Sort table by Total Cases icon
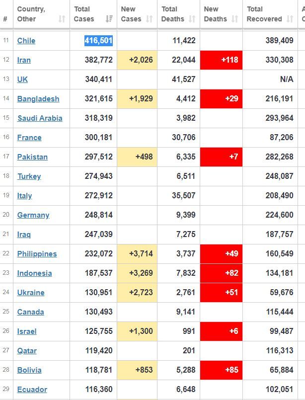The width and height of the screenshot is (305, 400). 109,19
